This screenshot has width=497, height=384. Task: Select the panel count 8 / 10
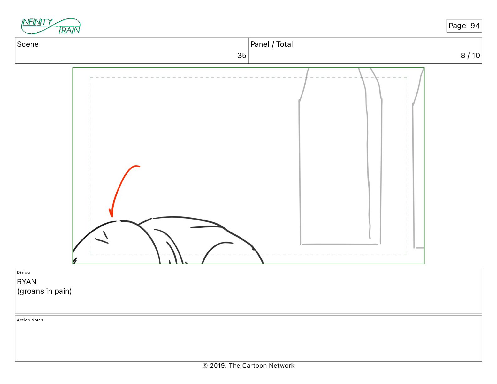pyautogui.click(x=470, y=56)
